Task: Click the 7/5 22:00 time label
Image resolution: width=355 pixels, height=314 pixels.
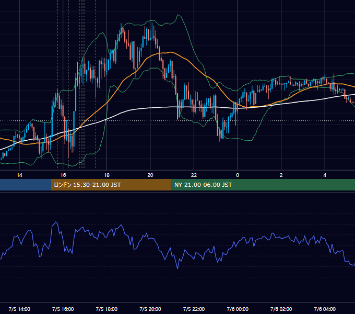Action: pos(194,309)
